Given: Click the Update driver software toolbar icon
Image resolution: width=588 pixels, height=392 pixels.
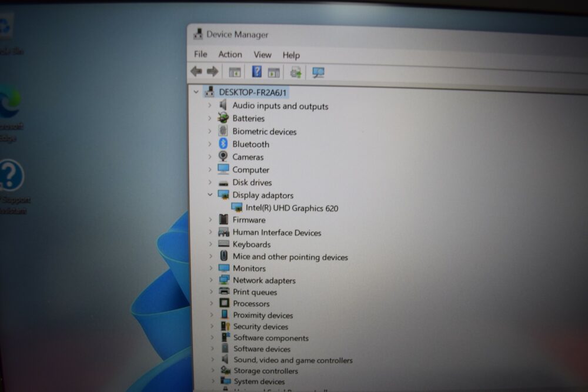Looking at the screenshot, I should (x=296, y=72).
